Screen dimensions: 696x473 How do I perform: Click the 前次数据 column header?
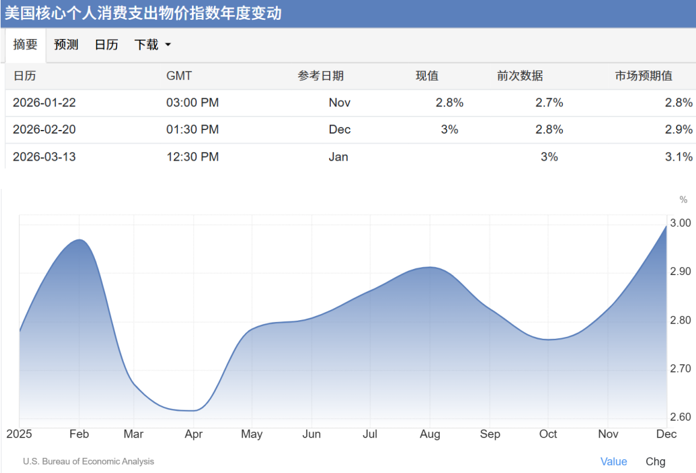tap(520, 76)
